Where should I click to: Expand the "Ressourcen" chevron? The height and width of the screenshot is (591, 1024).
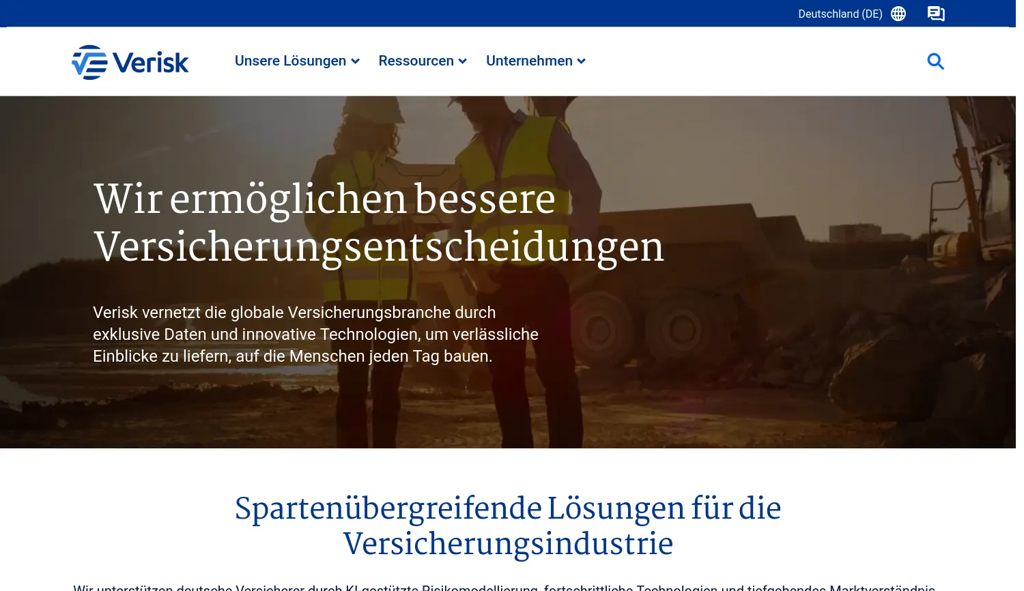coord(463,61)
